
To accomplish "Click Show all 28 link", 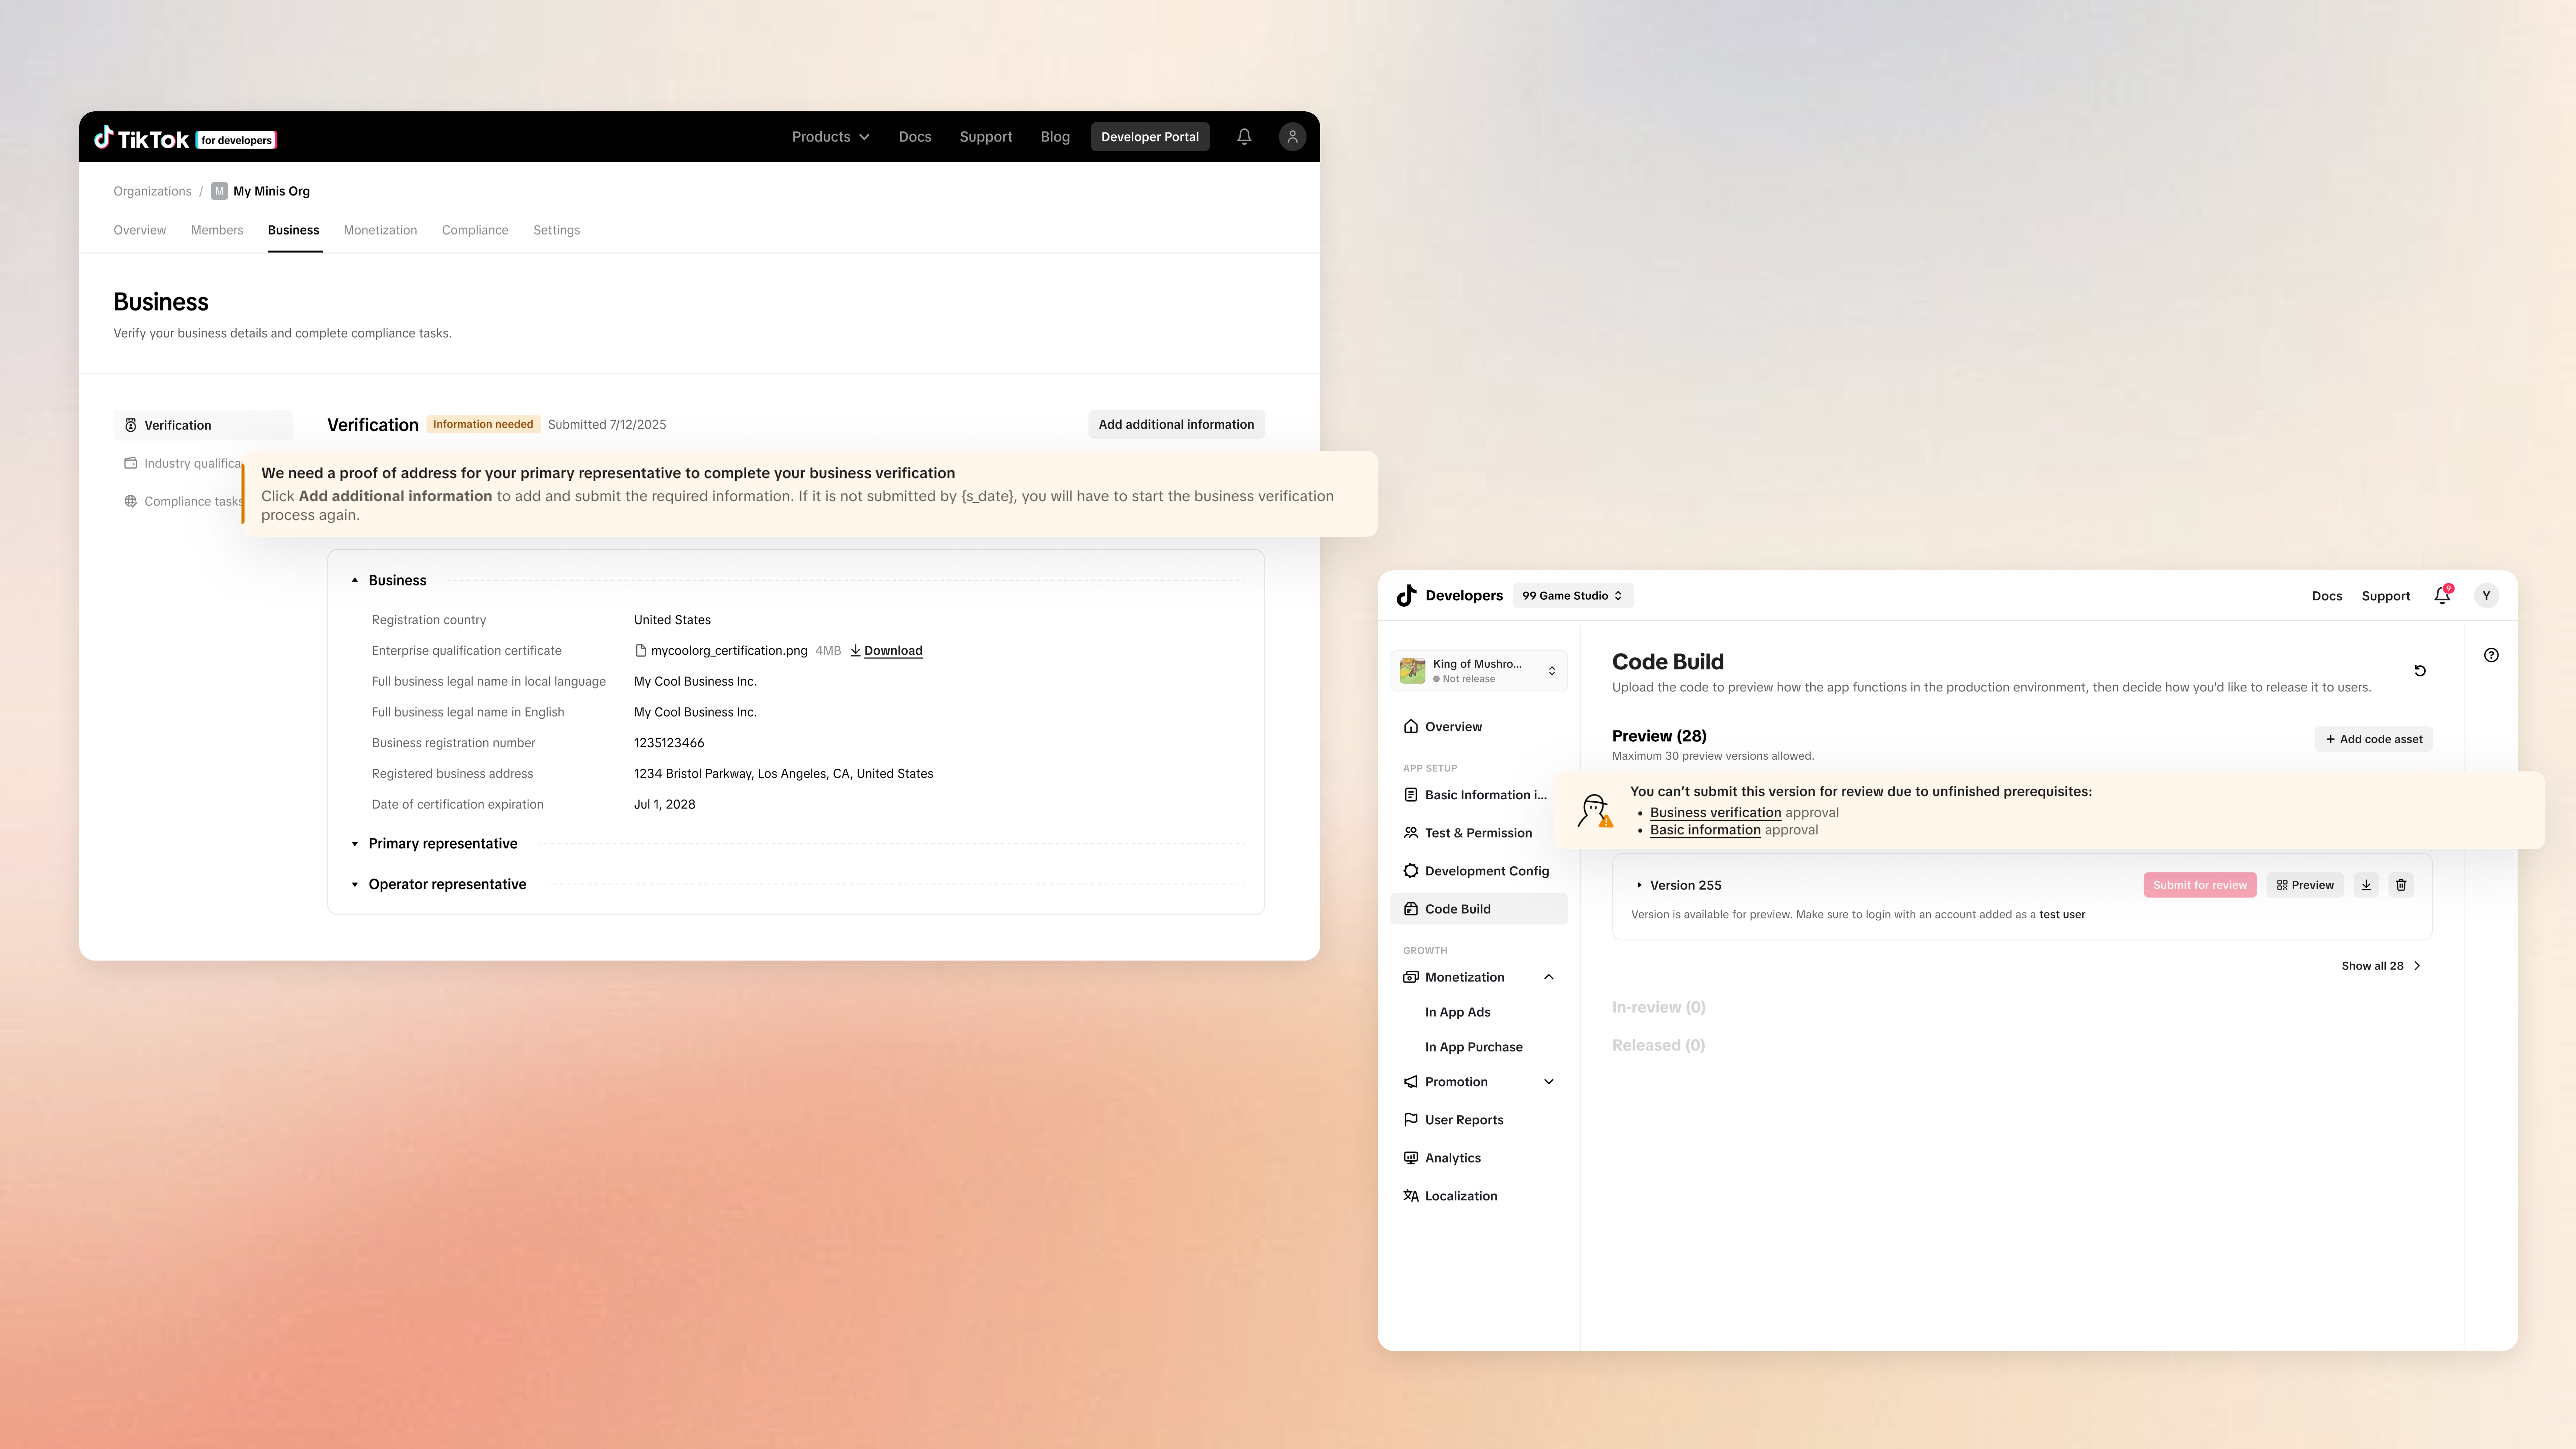I will [x=2381, y=966].
